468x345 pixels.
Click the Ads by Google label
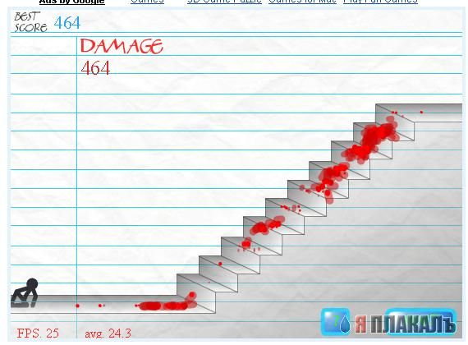click(x=72, y=2)
